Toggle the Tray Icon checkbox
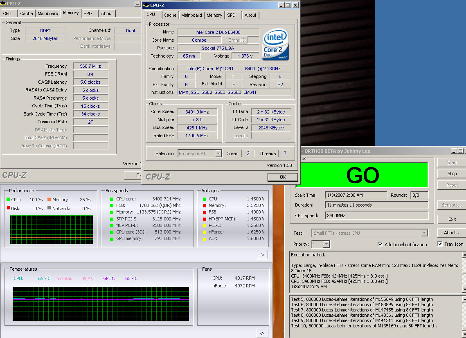 (x=440, y=244)
